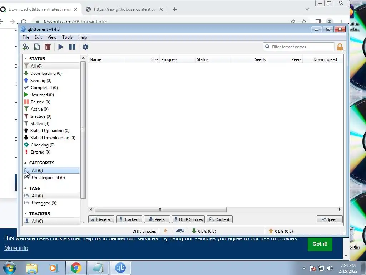
Task: Select the Stalled Downloading (0) filter
Action: pyautogui.click(x=51, y=138)
